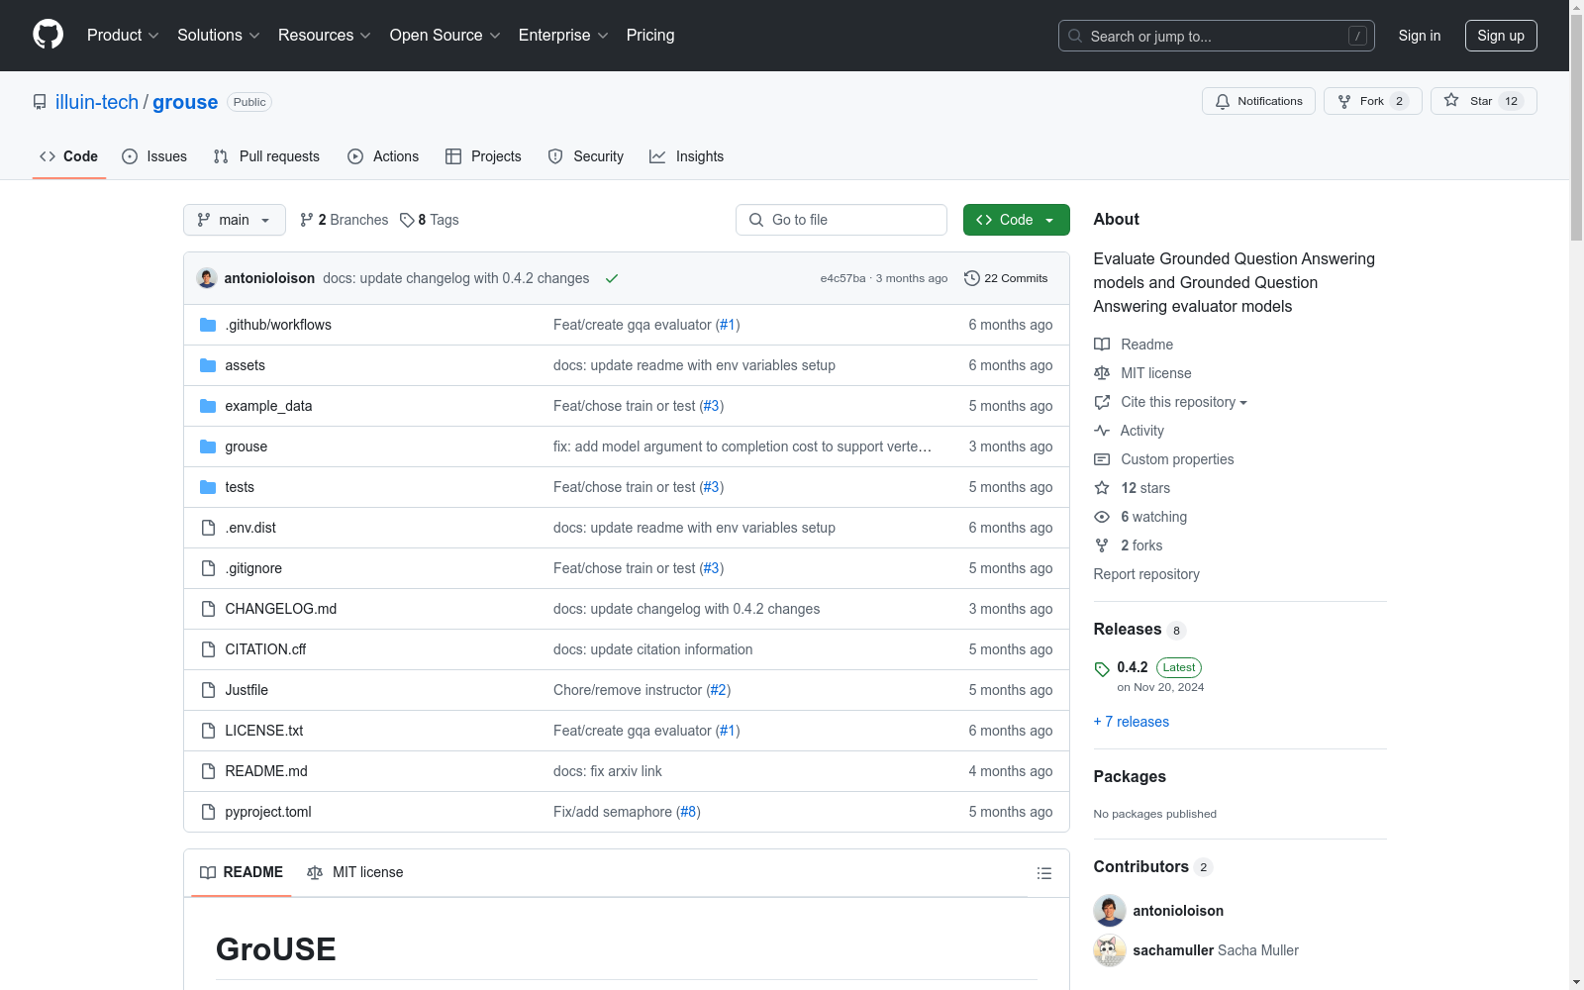Viewport: 1584px width, 990px height.
Task: Click the release tag icon next to 0.4.2
Action: (1102, 669)
